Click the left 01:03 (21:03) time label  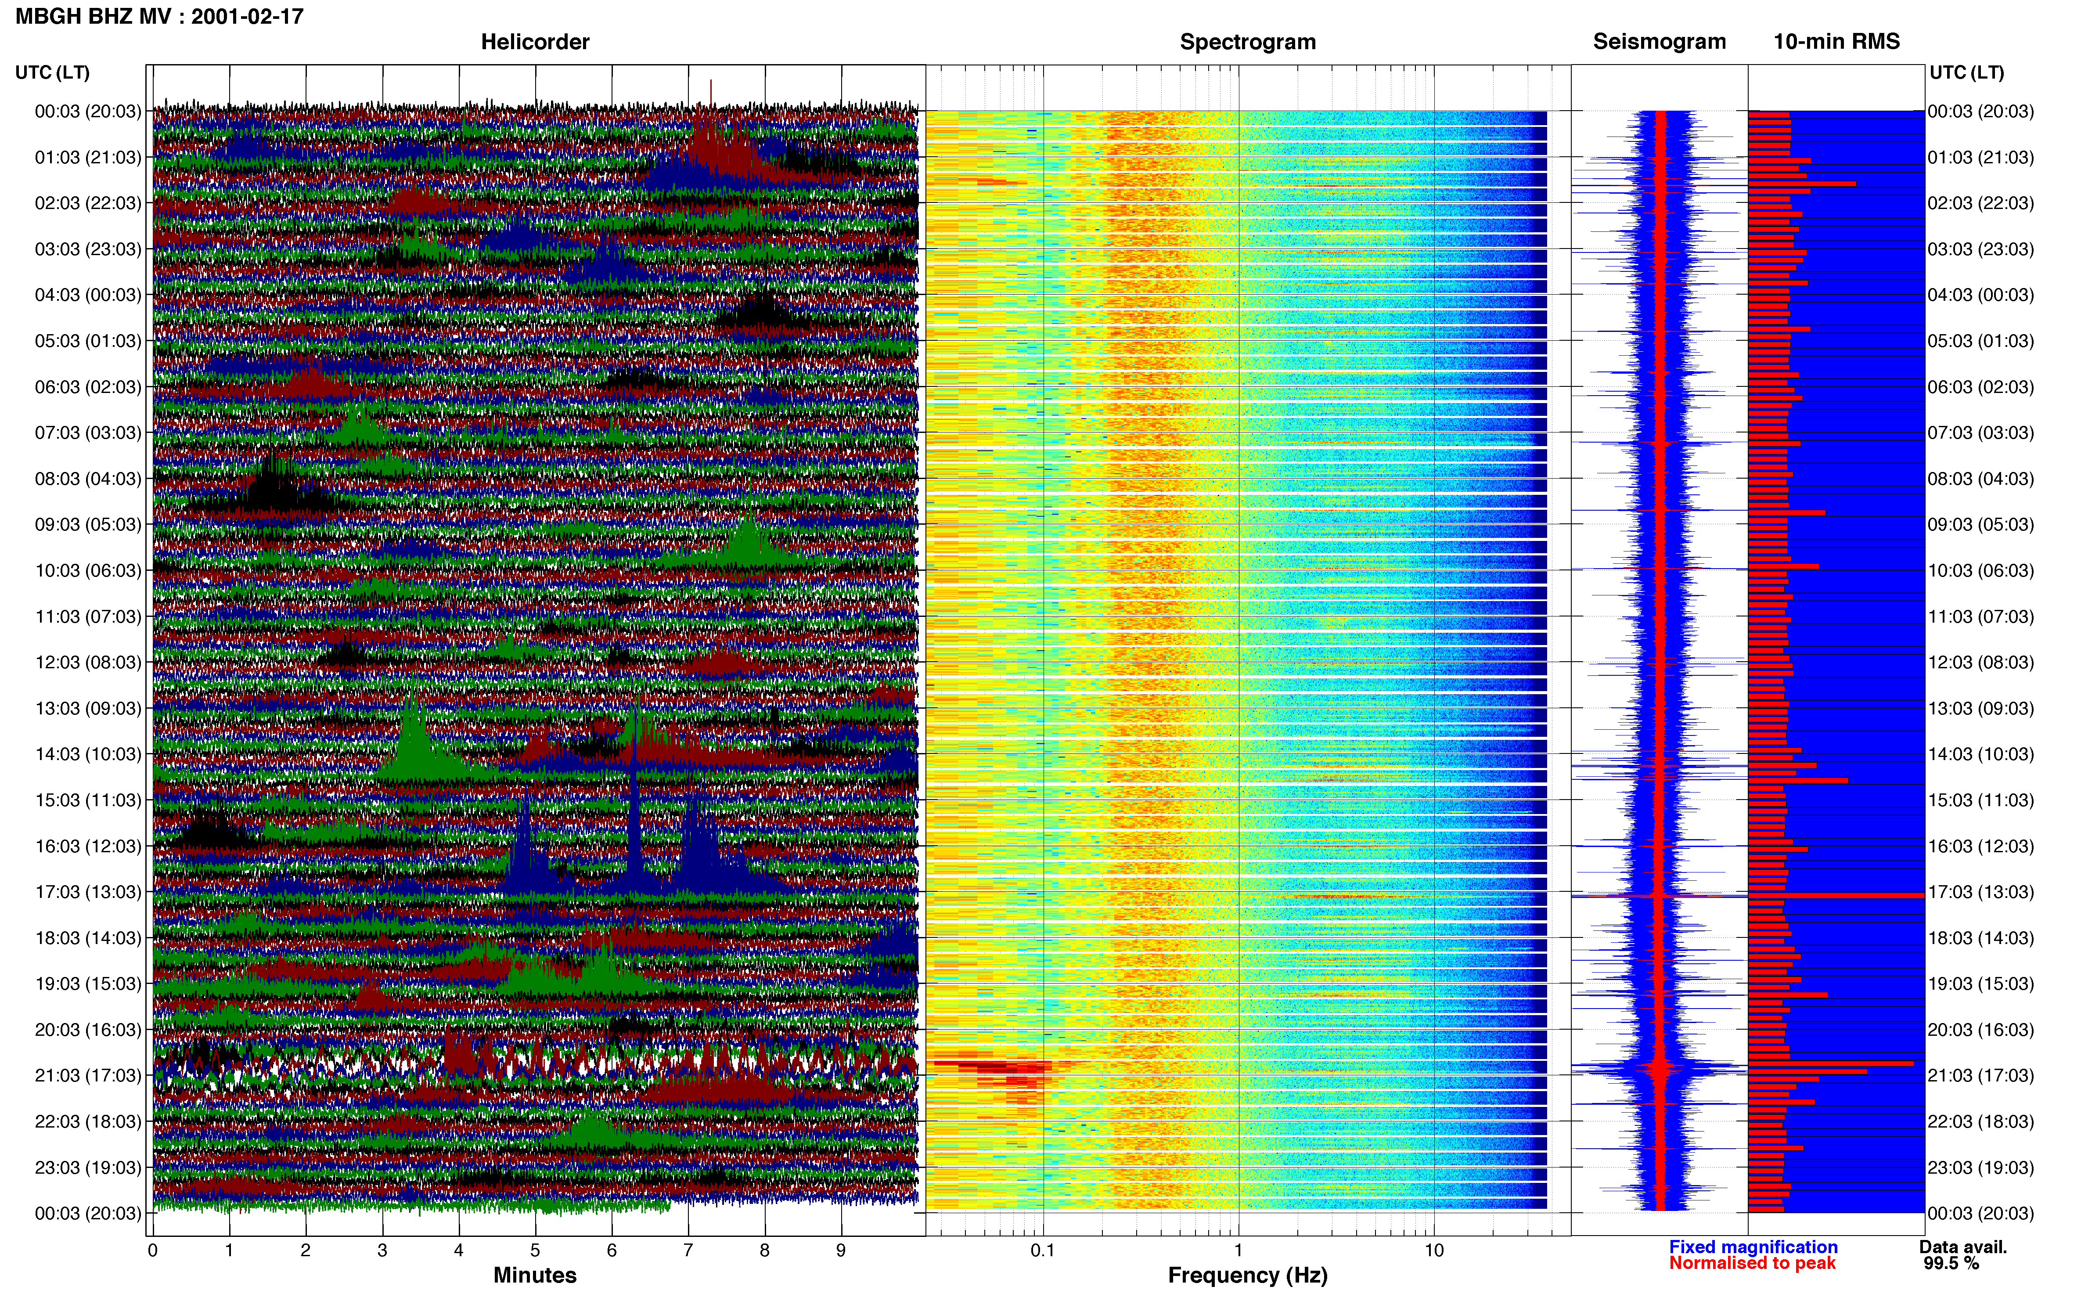coord(88,158)
